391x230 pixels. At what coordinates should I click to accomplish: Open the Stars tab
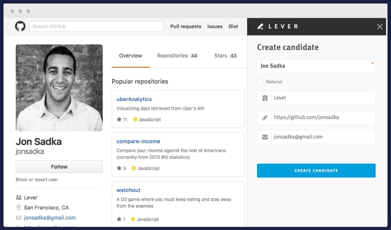[226, 56]
